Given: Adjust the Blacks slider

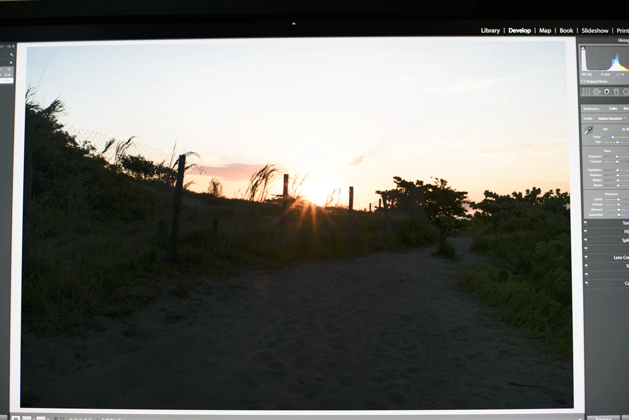Looking at the screenshot, I should click(x=617, y=185).
